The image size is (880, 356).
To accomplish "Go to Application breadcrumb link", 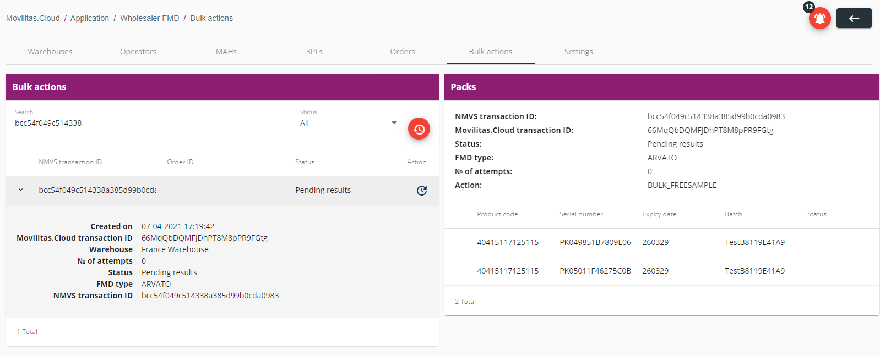I will (90, 18).
